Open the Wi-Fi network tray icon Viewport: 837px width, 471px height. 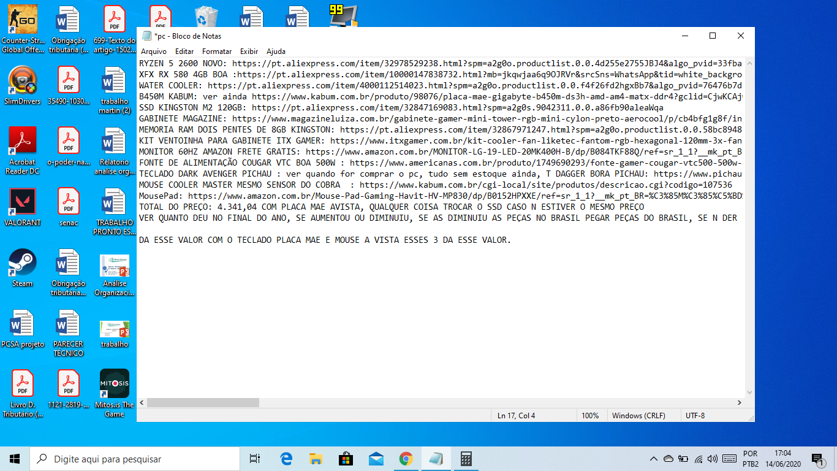(698, 459)
